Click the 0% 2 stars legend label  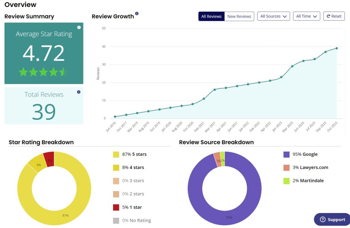133,194
